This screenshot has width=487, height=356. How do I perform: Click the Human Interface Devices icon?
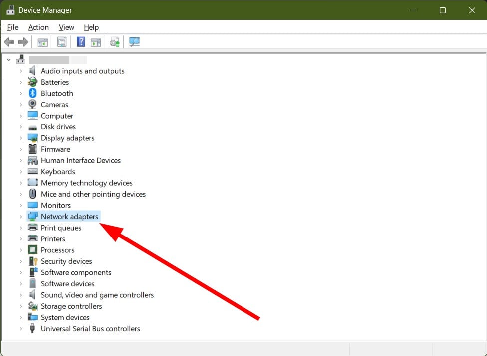(x=32, y=160)
